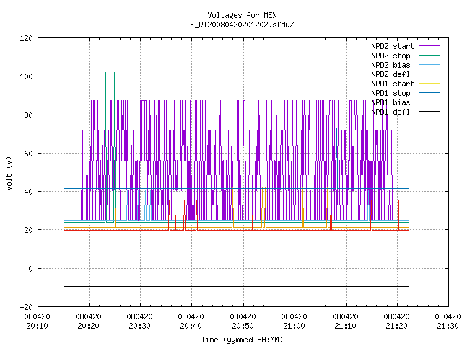Click the yellow legend line sample for NPD1 start
462x346 pixels.
pos(430,84)
